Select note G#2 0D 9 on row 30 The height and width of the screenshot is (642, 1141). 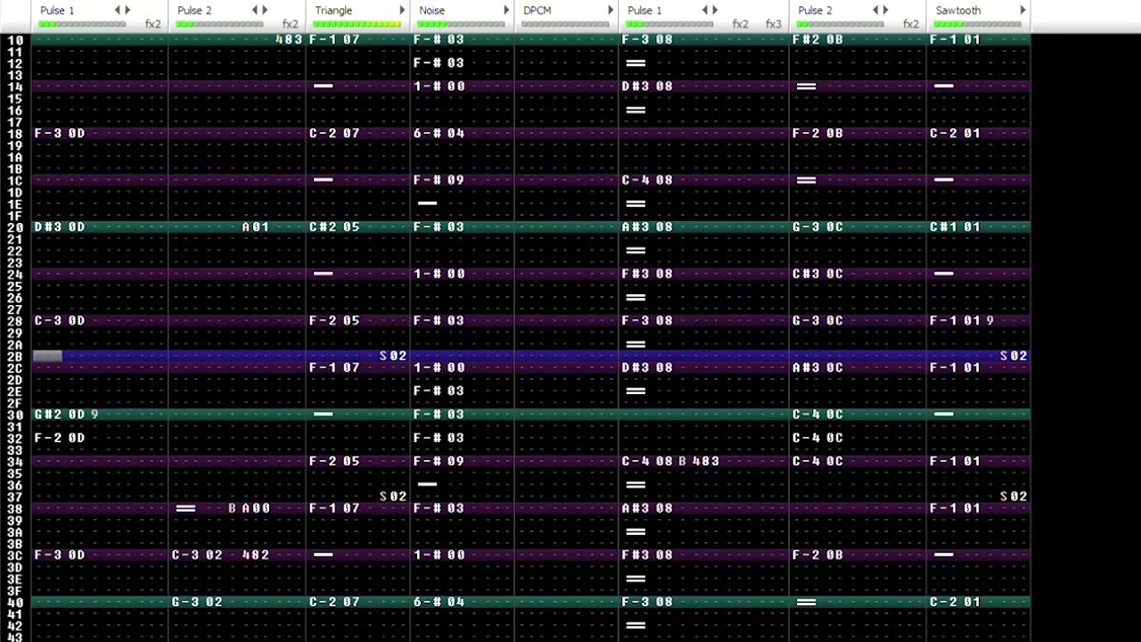(67, 415)
